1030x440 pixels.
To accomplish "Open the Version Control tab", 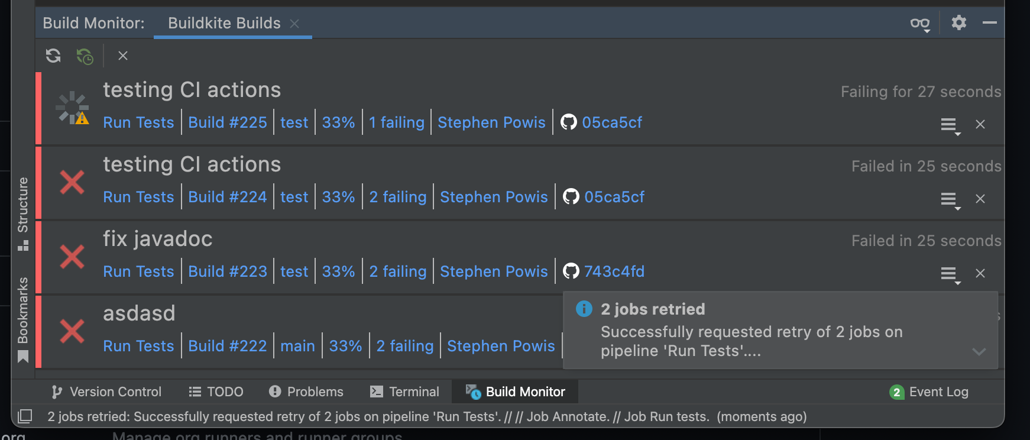I will [x=106, y=392].
